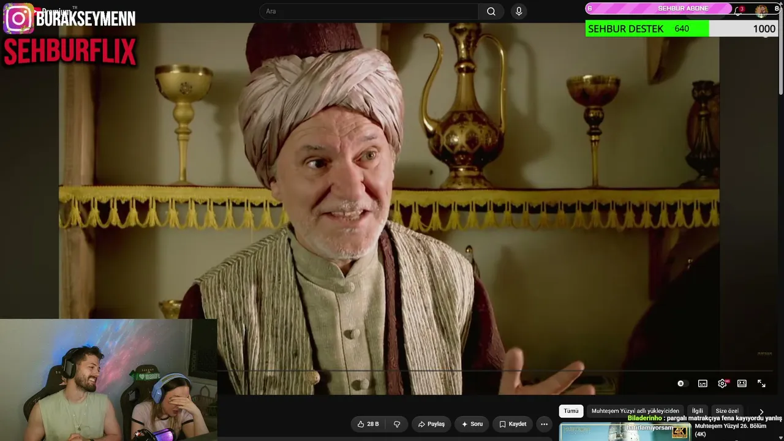Open the Muhteşem Yüzyıl 26. Bölüm title
Image resolution: width=784 pixels, height=441 pixels.
(x=730, y=430)
